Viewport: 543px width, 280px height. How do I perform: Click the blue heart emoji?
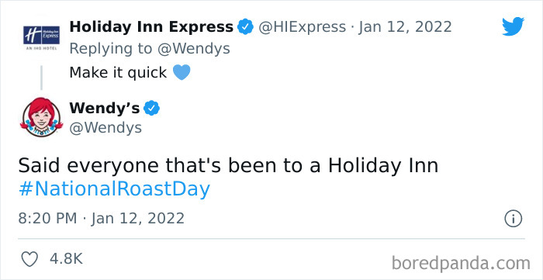[x=182, y=73]
